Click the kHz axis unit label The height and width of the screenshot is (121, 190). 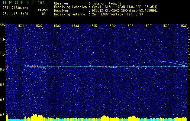tap(3, 25)
